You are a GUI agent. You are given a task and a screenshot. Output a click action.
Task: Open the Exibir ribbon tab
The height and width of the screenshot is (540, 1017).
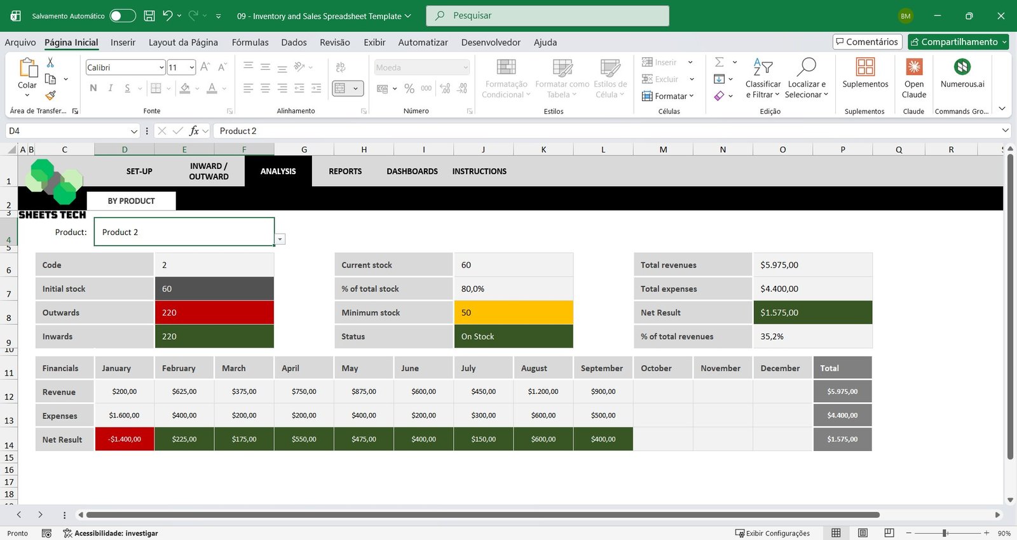coord(374,42)
